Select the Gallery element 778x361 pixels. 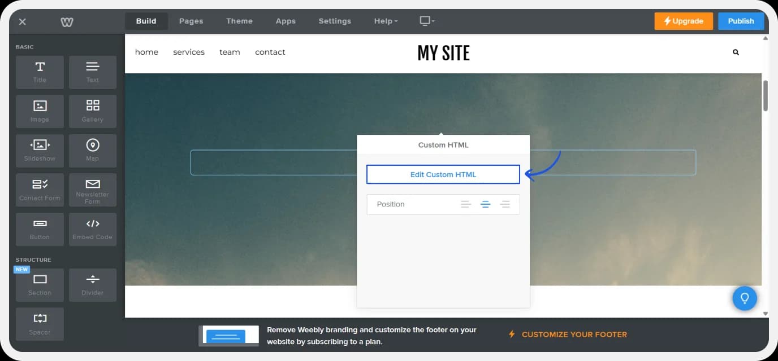click(92, 111)
